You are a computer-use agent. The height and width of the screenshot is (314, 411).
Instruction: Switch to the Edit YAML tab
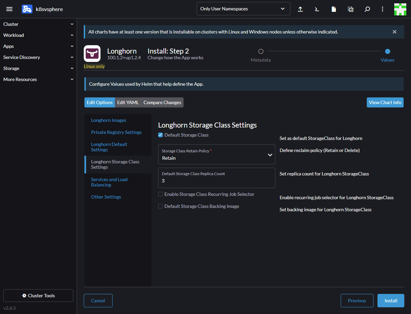point(128,102)
